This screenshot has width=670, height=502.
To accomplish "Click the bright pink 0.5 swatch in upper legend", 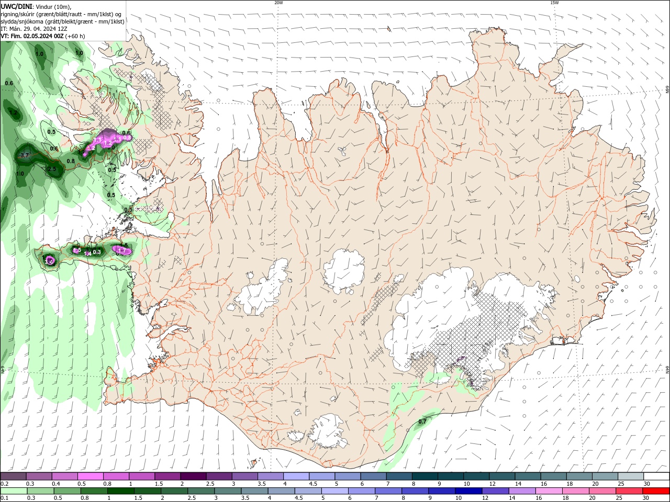I will pyautogui.click(x=90, y=476).
